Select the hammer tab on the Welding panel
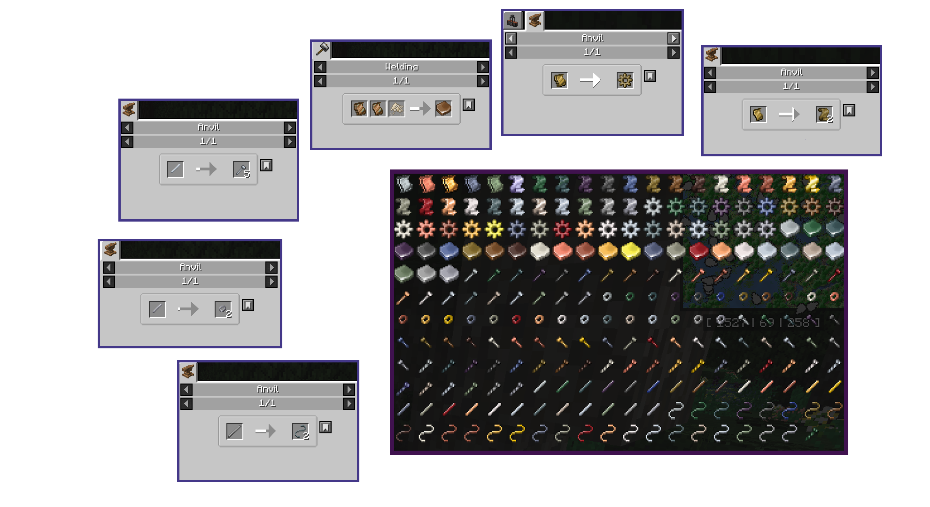Image resolution: width=930 pixels, height=507 pixels. tap(323, 49)
